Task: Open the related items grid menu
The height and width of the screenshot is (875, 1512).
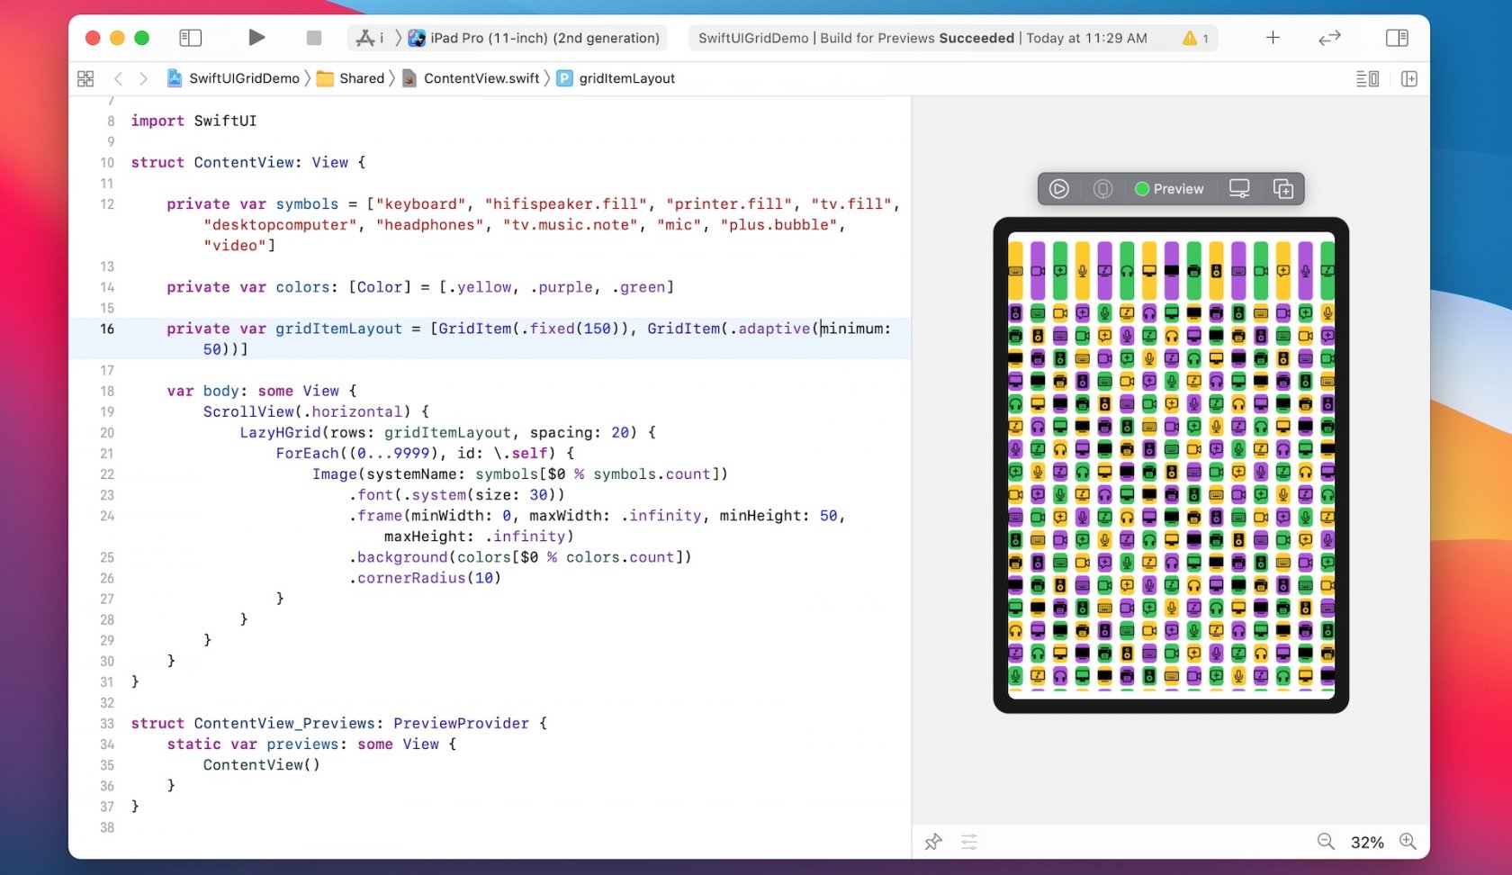Action: pyautogui.click(x=85, y=79)
